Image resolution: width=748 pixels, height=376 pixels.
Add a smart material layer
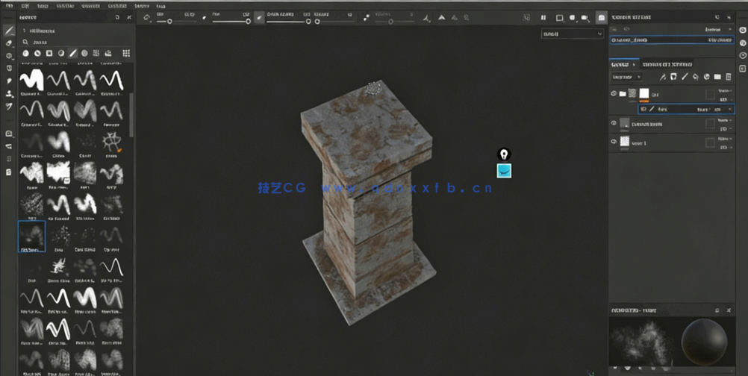(x=706, y=77)
